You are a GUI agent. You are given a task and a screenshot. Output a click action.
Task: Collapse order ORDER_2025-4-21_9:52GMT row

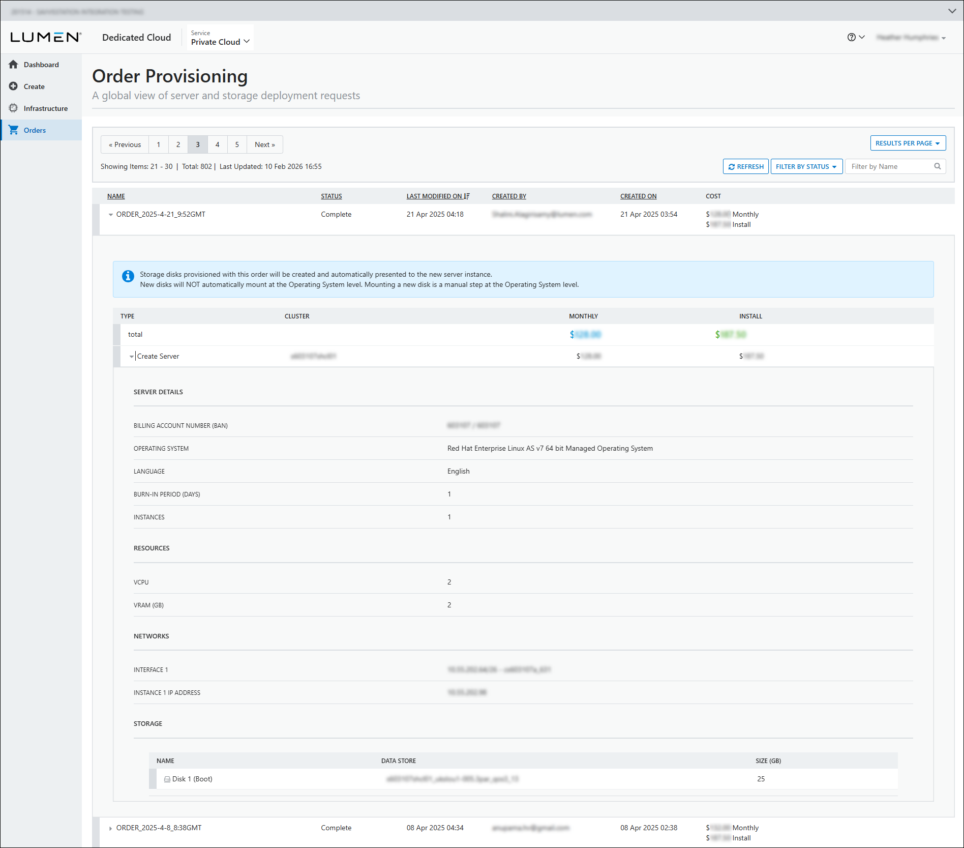110,215
